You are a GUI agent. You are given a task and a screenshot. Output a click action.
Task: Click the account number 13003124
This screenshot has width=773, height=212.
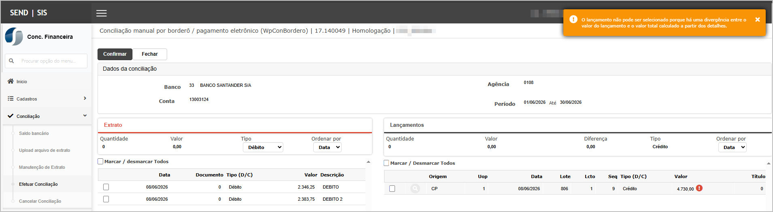199,99
